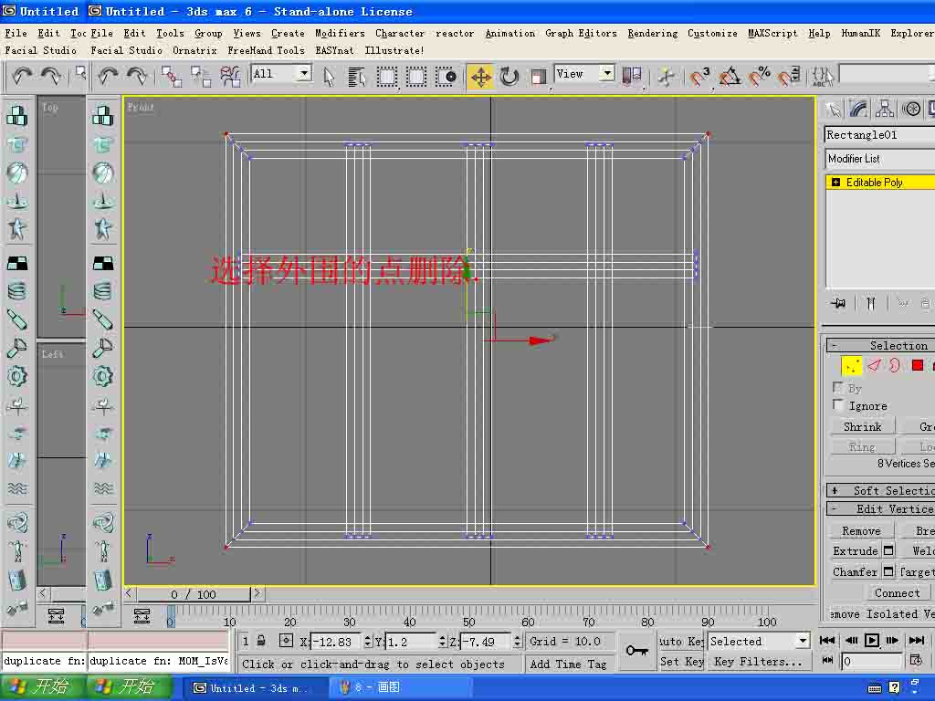Toggle Spinner Snap
This screenshot has width=935, height=701.
pyautogui.click(x=790, y=77)
